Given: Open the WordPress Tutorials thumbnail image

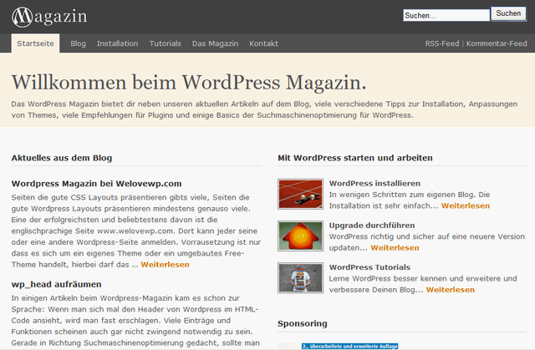Looking at the screenshot, I should (x=300, y=278).
